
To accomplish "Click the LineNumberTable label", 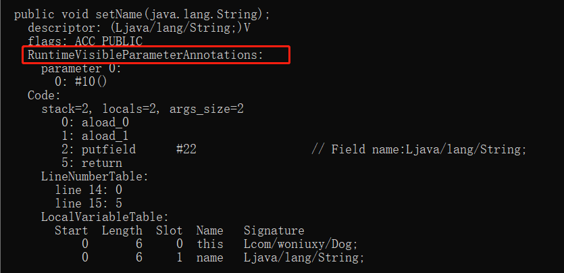I will pyautogui.click(x=95, y=176).
